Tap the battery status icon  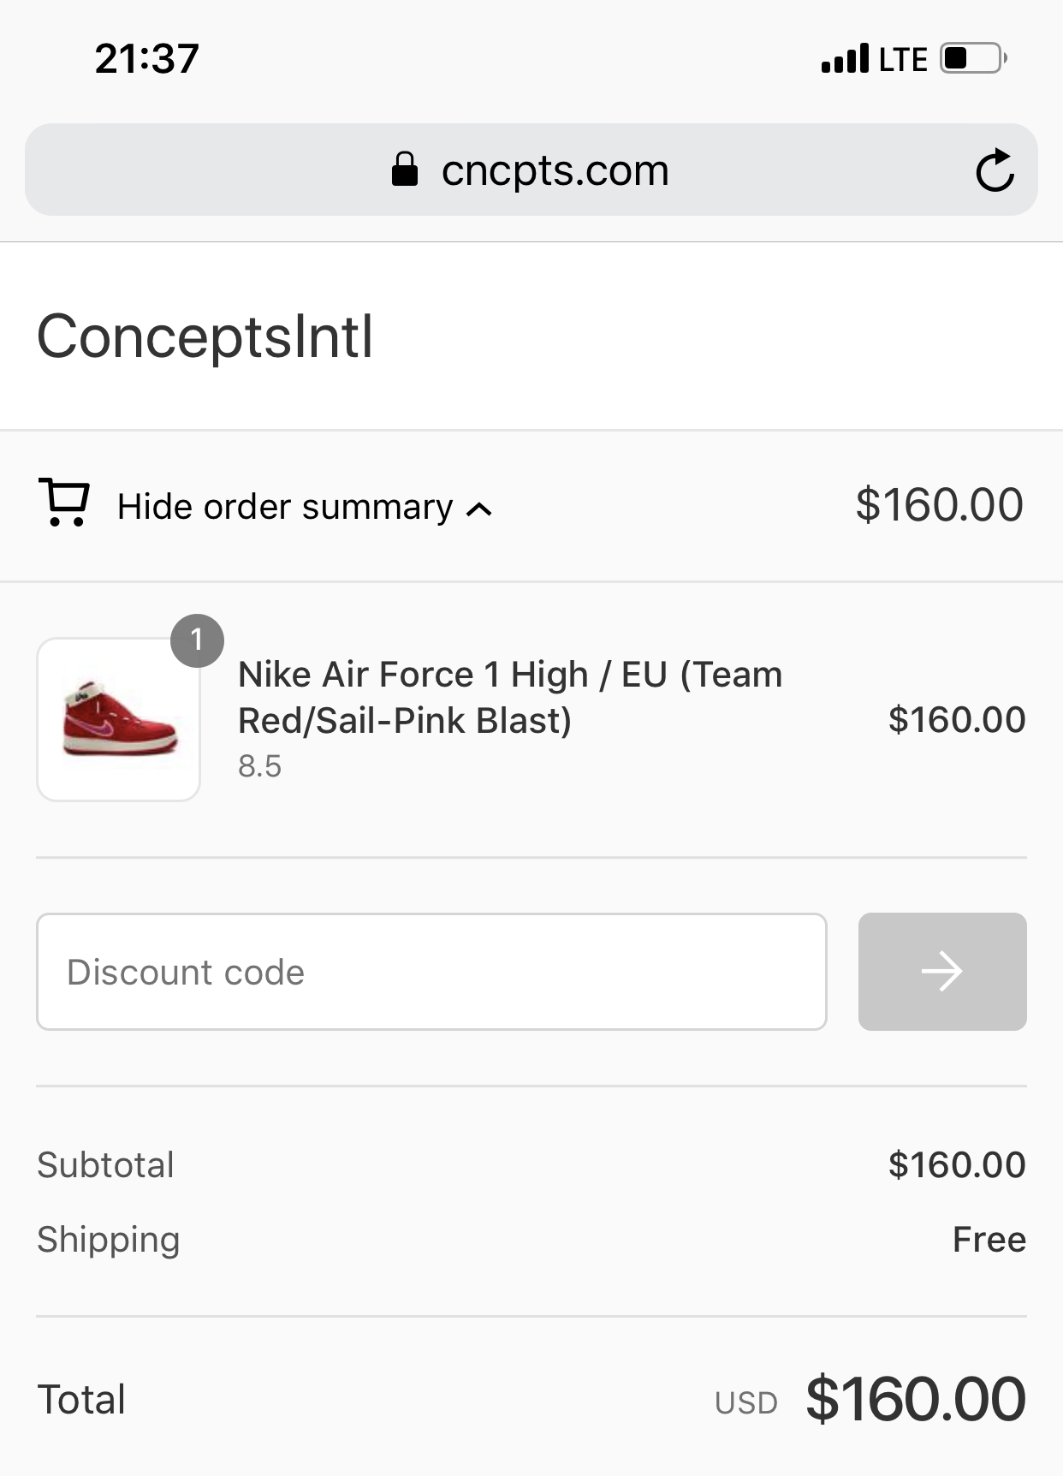tap(973, 59)
